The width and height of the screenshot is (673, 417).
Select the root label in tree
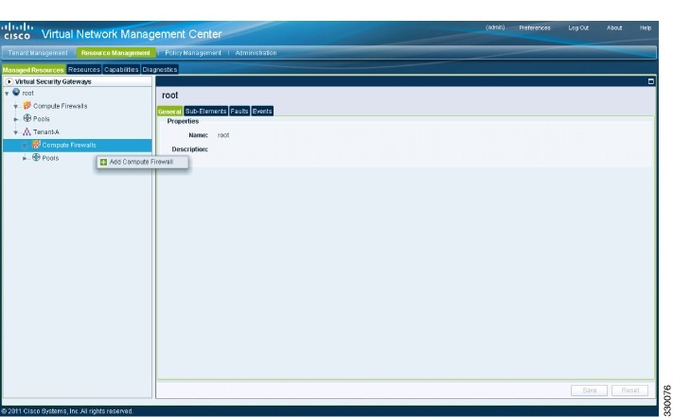tap(27, 93)
